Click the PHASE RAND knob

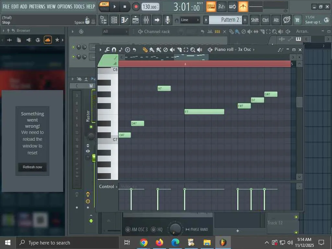175,229
